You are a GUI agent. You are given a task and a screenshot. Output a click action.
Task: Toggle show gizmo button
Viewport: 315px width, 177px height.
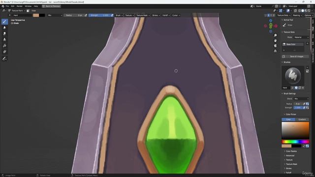coord(281,11)
